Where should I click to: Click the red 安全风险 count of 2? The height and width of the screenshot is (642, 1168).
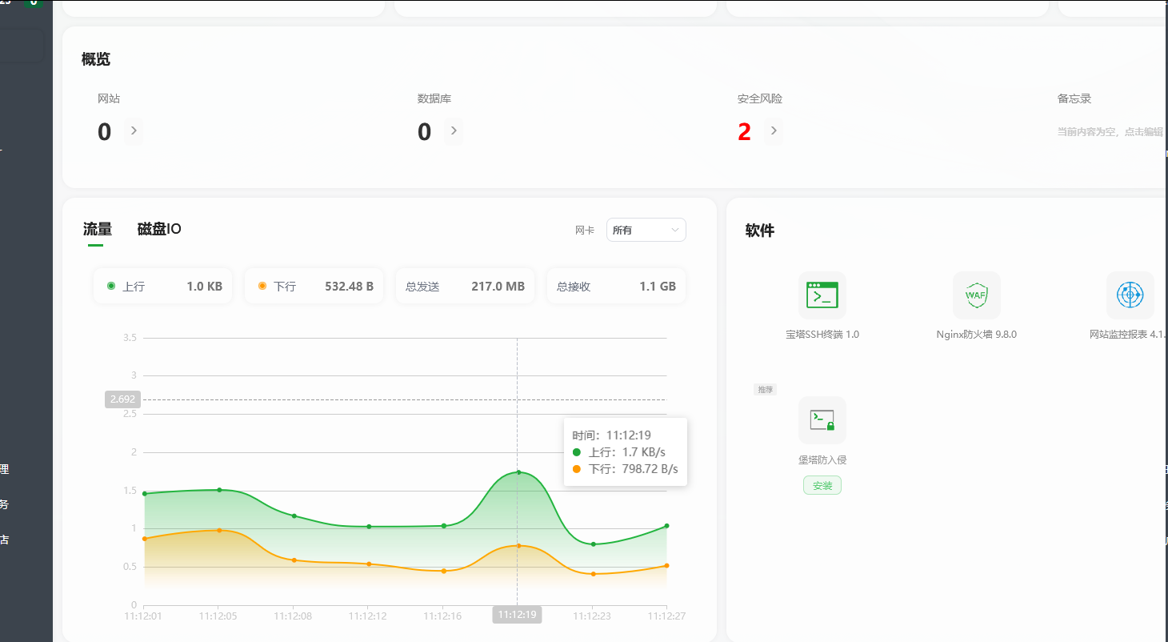[x=742, y=131]
